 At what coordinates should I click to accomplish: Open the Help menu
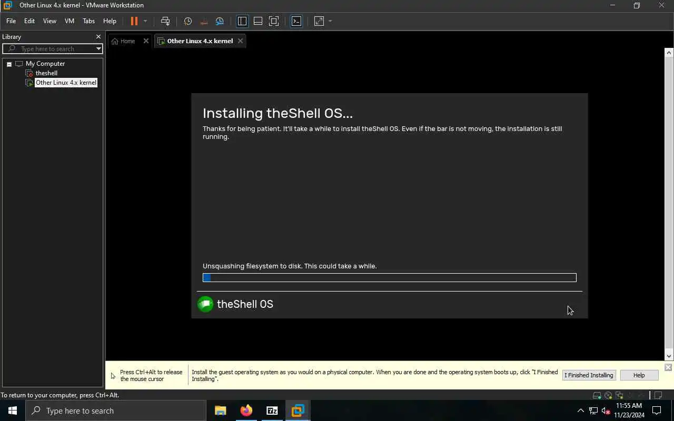(110, 21)
